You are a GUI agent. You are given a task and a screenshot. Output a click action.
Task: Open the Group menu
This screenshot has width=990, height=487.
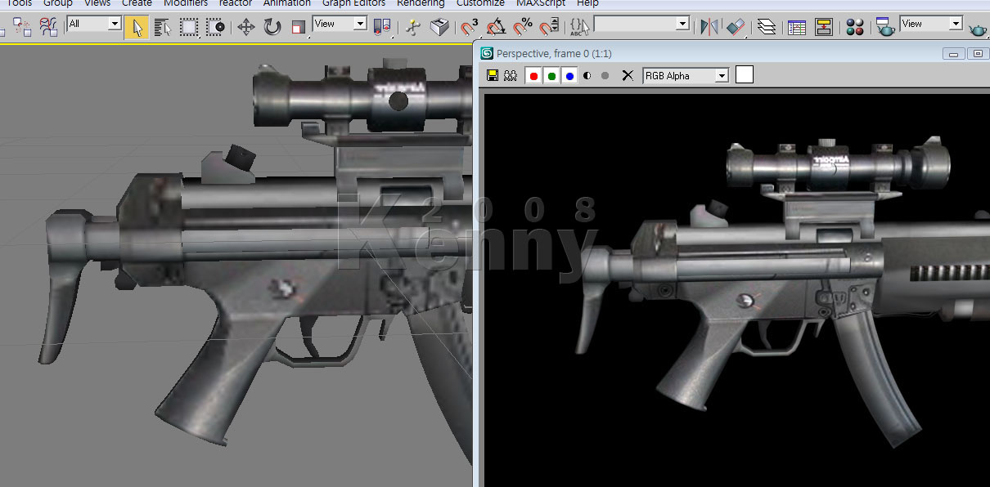point(58,3)
